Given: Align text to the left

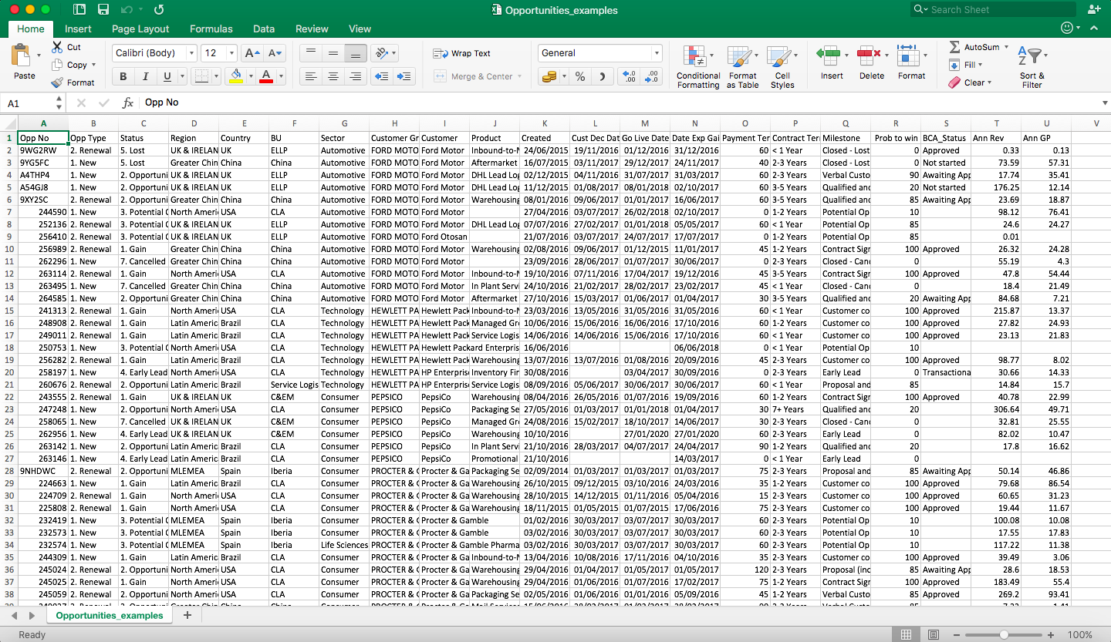Looking at the screenshot, I should coord(310,76).
